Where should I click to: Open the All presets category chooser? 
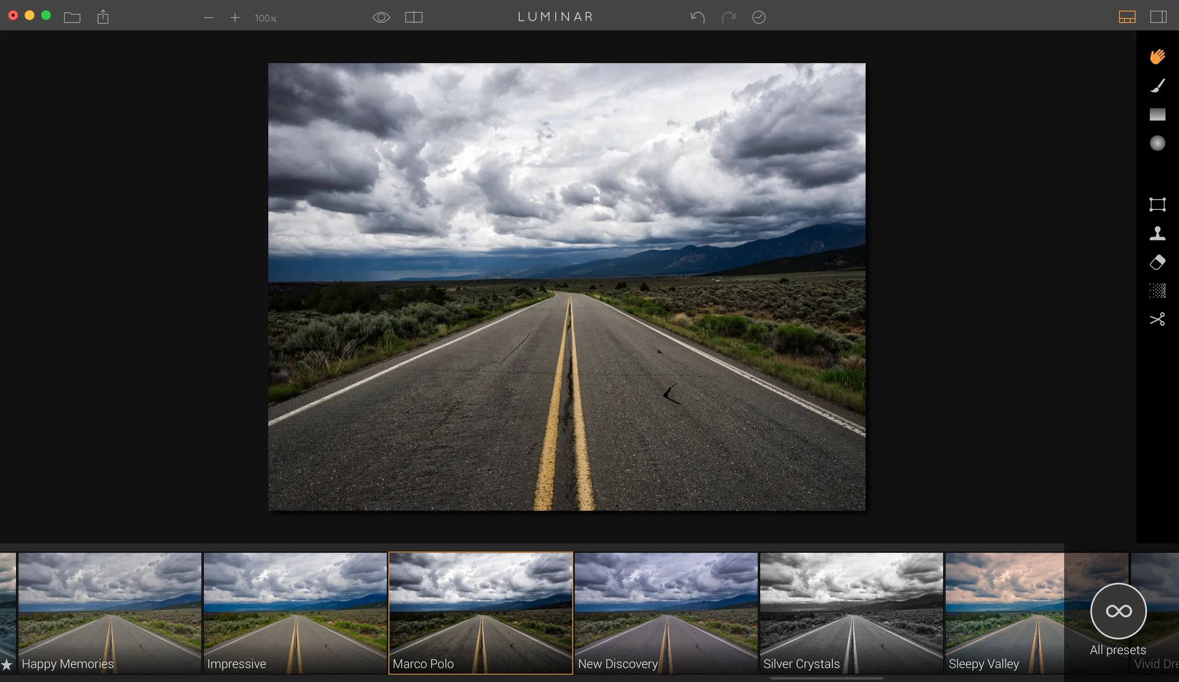(1118, 611)
